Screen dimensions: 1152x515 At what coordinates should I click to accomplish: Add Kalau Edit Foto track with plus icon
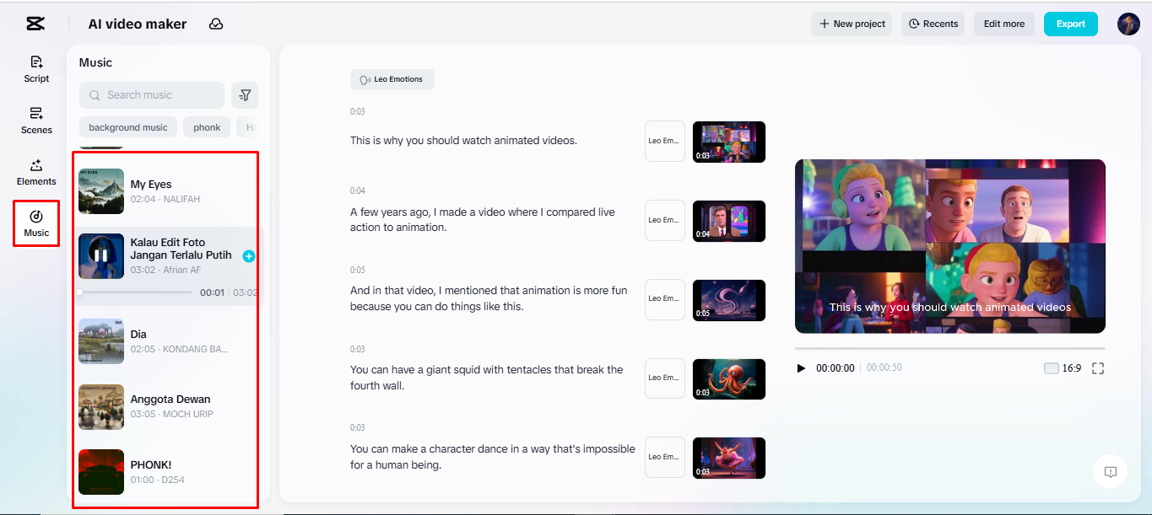(x=249, y=256)
